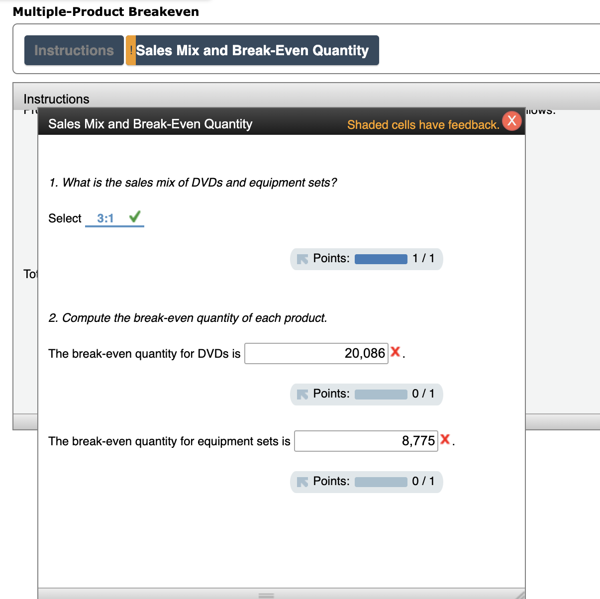Viewport: 600px width, 599px height.
Task: Close the Sales Mix popup with the X button
Action: click(512, 120)
